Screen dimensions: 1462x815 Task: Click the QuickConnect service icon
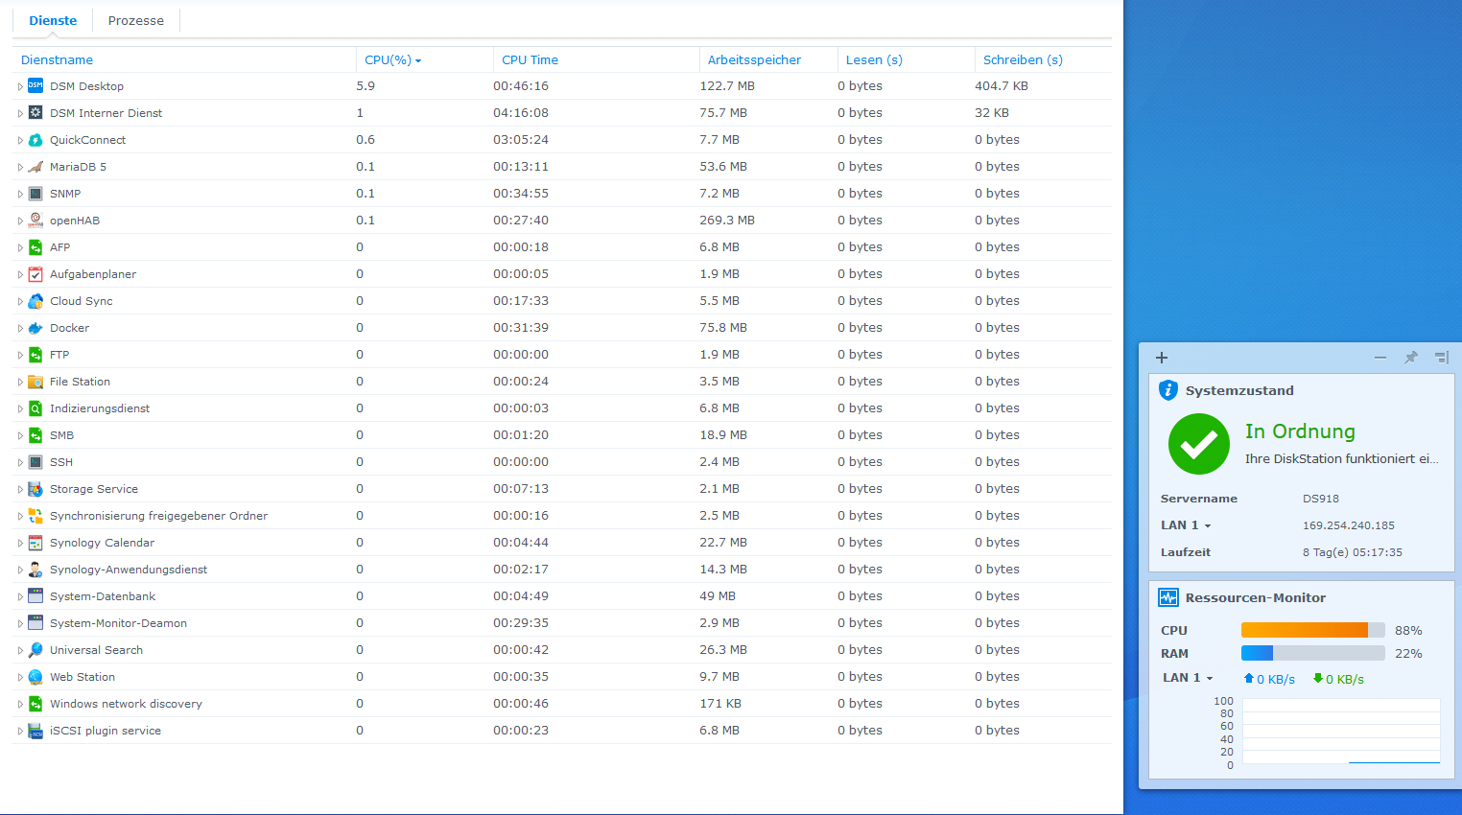35,140
